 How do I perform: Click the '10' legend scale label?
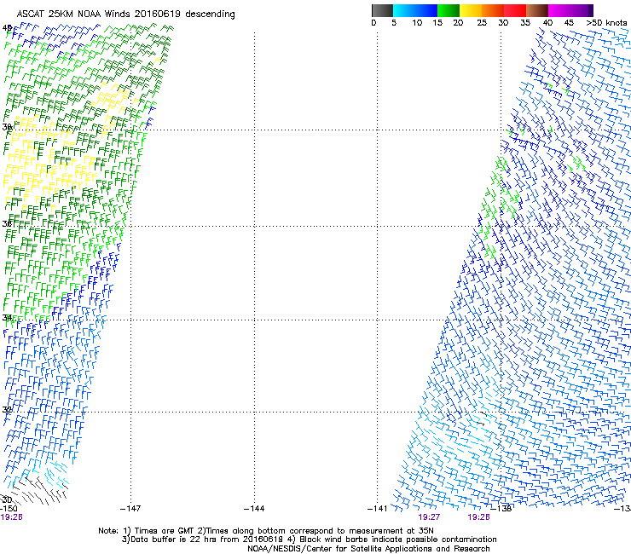click(x=417, y=22)
